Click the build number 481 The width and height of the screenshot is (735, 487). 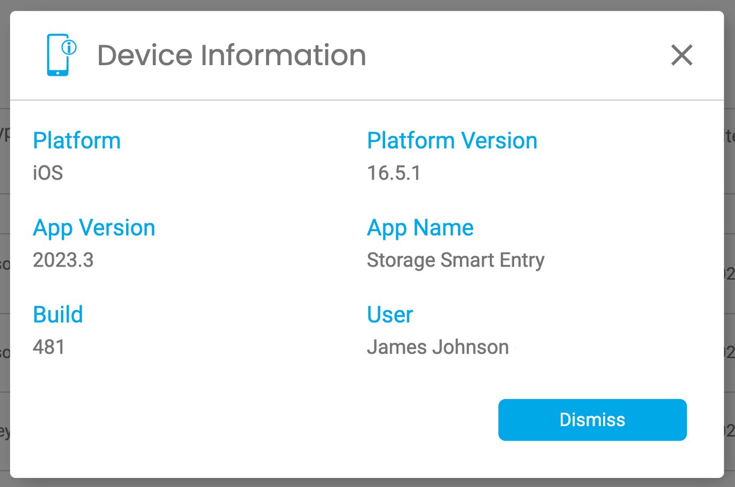pyautogui.click(x=49, y=347)
